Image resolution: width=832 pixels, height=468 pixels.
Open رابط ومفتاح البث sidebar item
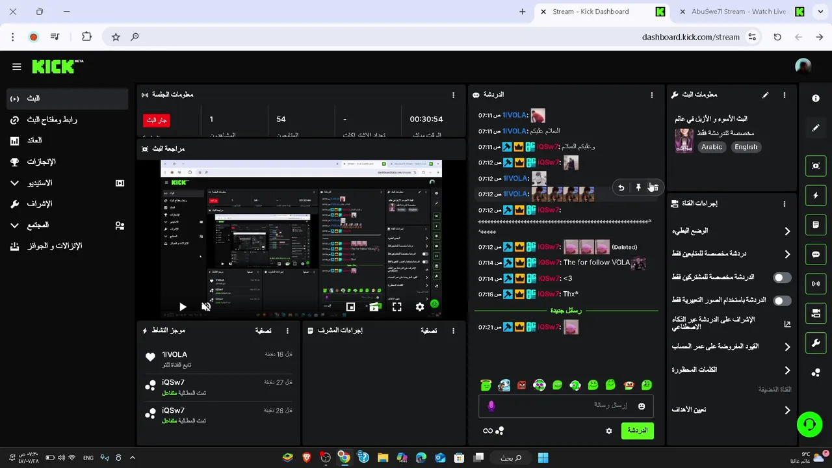click(68, 120)
